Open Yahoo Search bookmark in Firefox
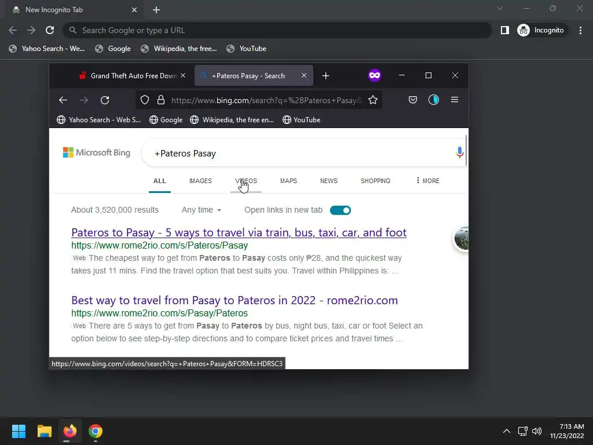Screen dimensions: 593x445 [x=98, y=120]
